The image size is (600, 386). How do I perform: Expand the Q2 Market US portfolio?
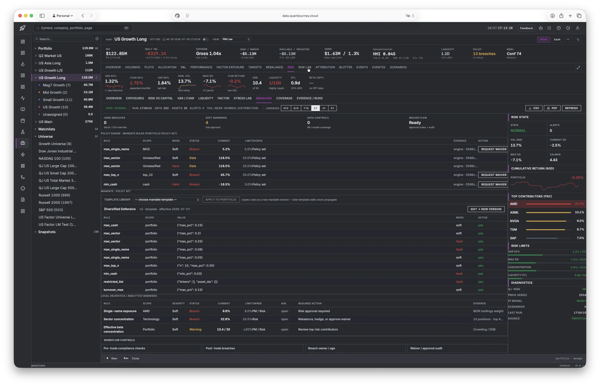[x=36, y=56]
